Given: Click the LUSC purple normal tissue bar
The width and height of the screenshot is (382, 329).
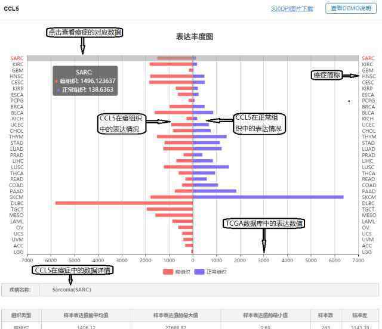Looking at the screenshot, I should pyautogui.click(x=211, y=167).
